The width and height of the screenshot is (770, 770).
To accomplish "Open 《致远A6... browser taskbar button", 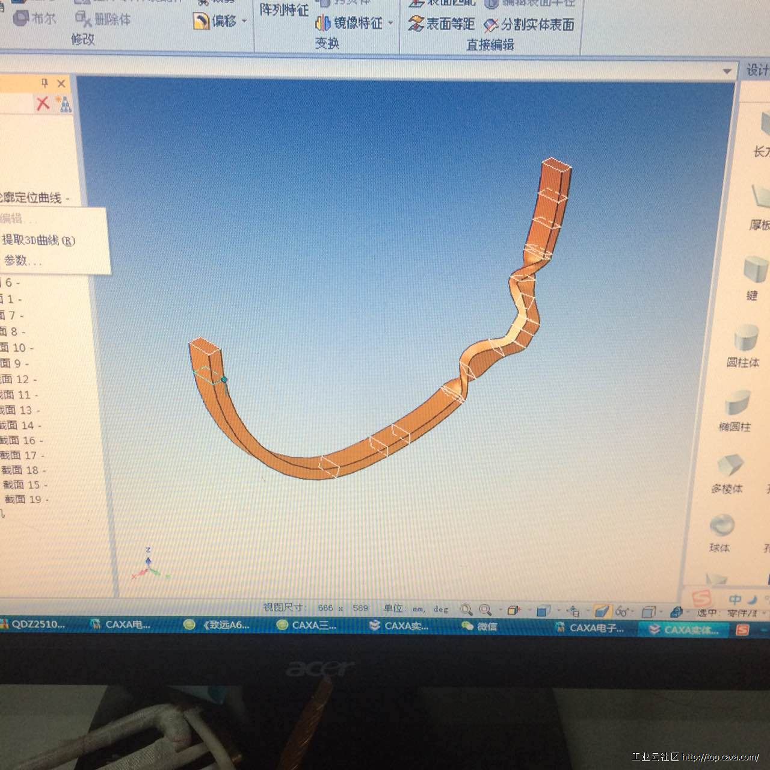I will click(217, 625).
